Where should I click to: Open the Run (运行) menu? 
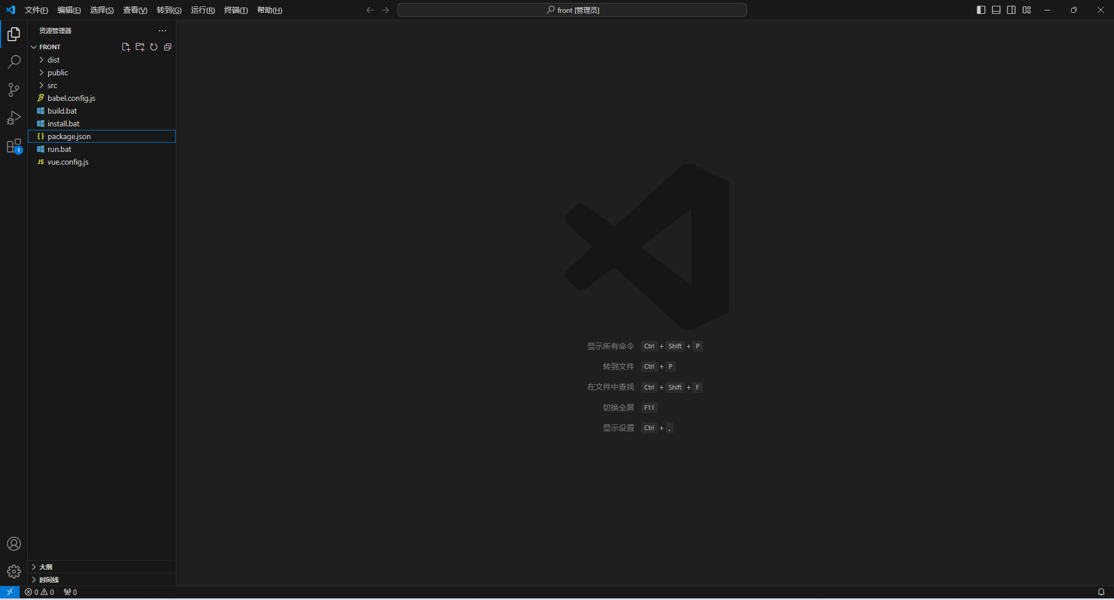[x=202, y=10]
